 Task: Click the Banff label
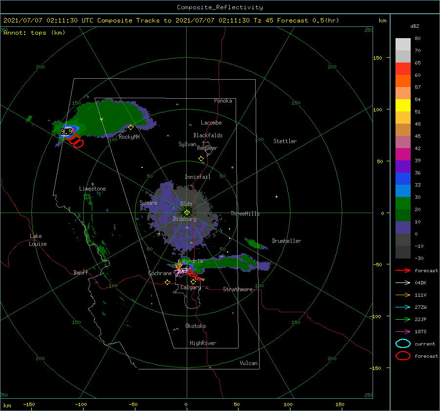click(x=81, y=272)
